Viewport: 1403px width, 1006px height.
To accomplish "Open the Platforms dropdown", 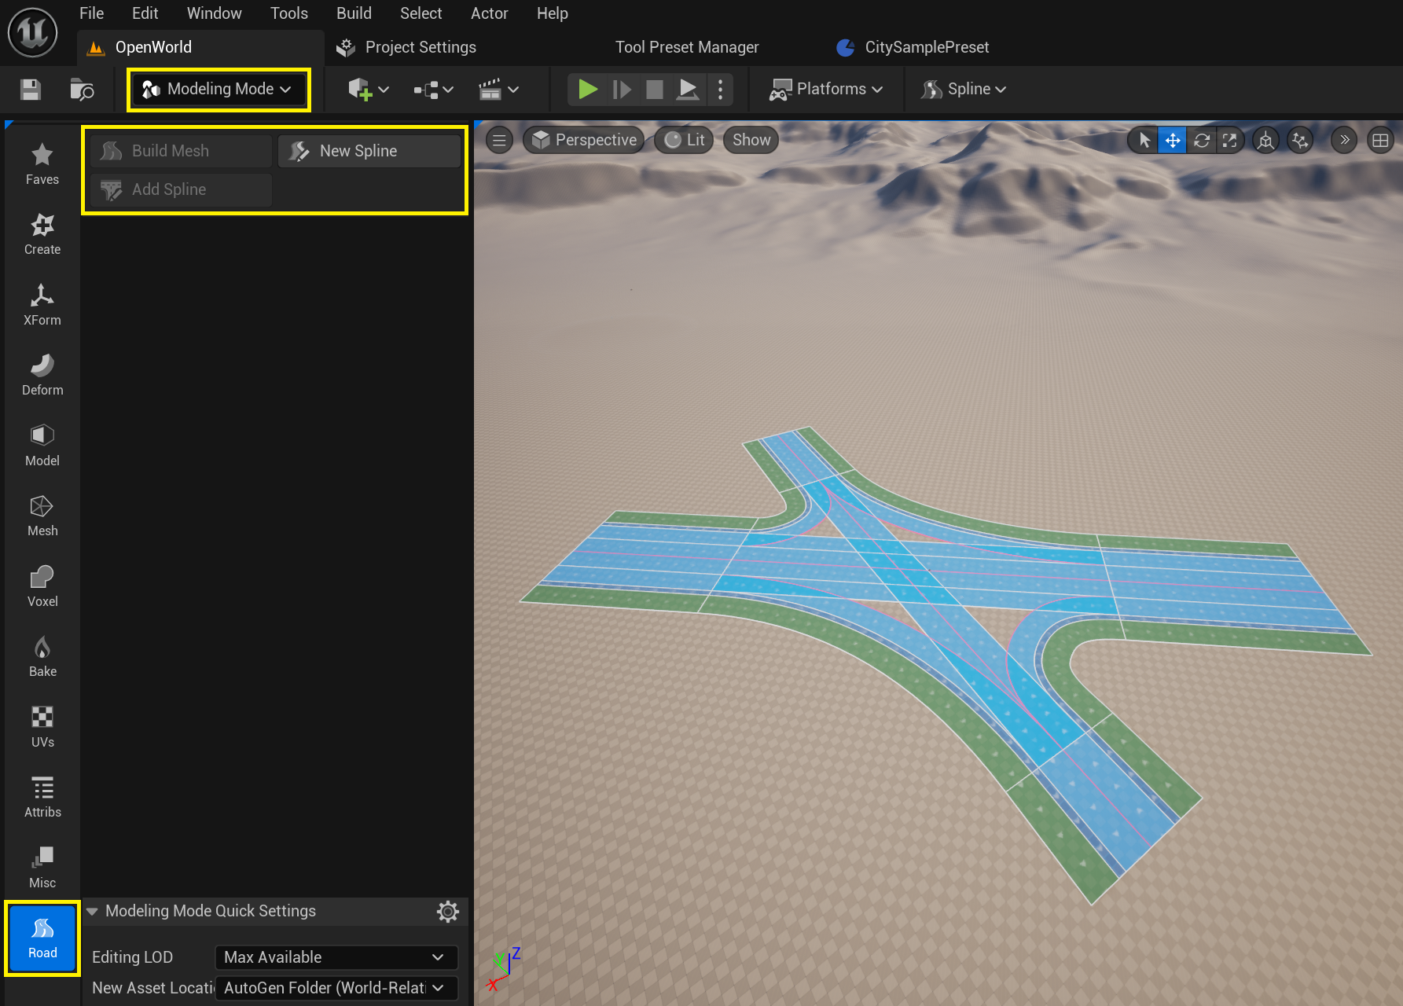I will click(826, 89).
